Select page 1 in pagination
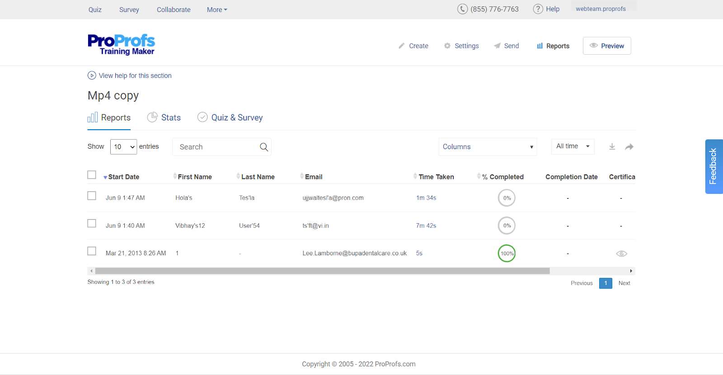Image resolution: width=723 pixels, height=375 pixels. point(606,283)
